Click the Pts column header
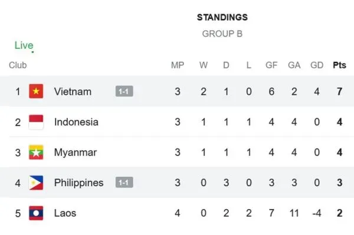This screenshot has width=354, height=235. pos(339,65)
